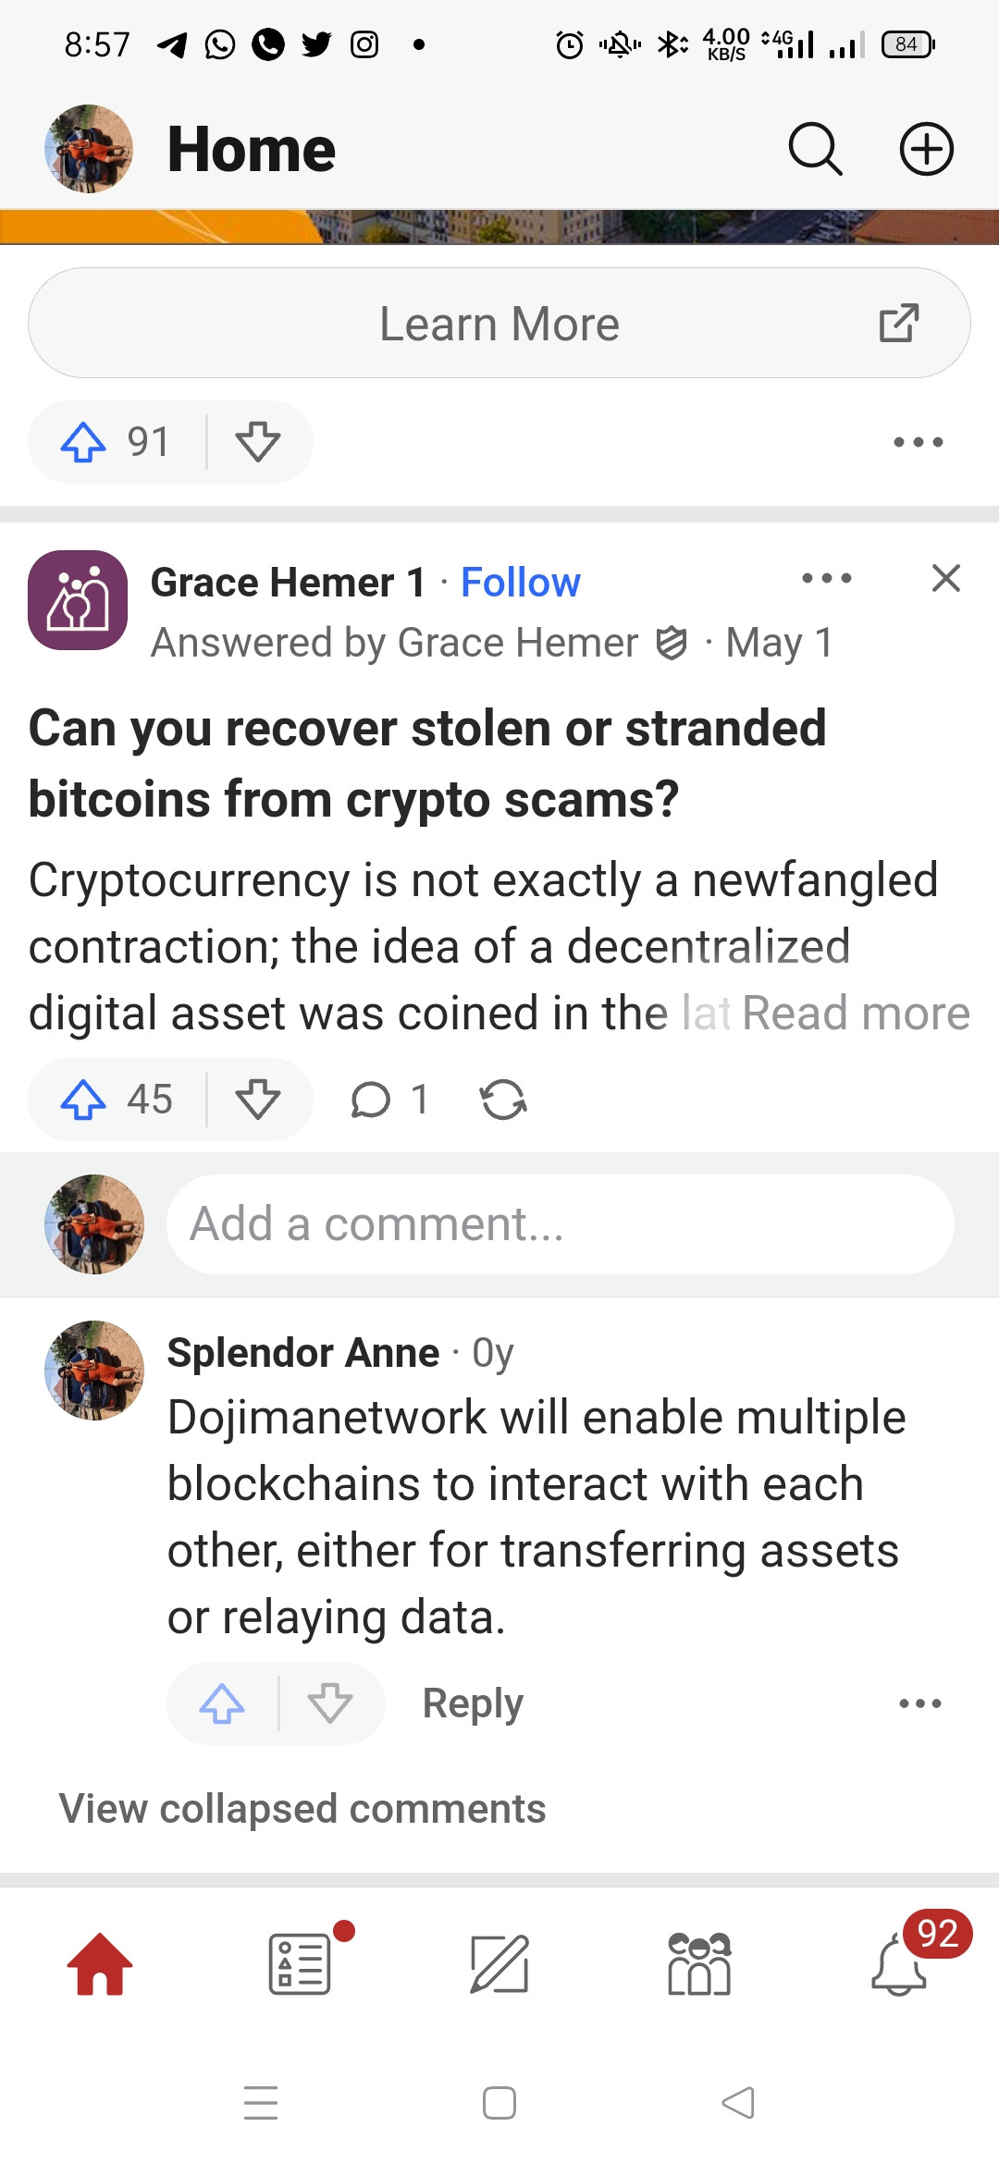The width and height of the screenshot is (999, 2164).
Task: Downvote the ad post
Action: 258,442
